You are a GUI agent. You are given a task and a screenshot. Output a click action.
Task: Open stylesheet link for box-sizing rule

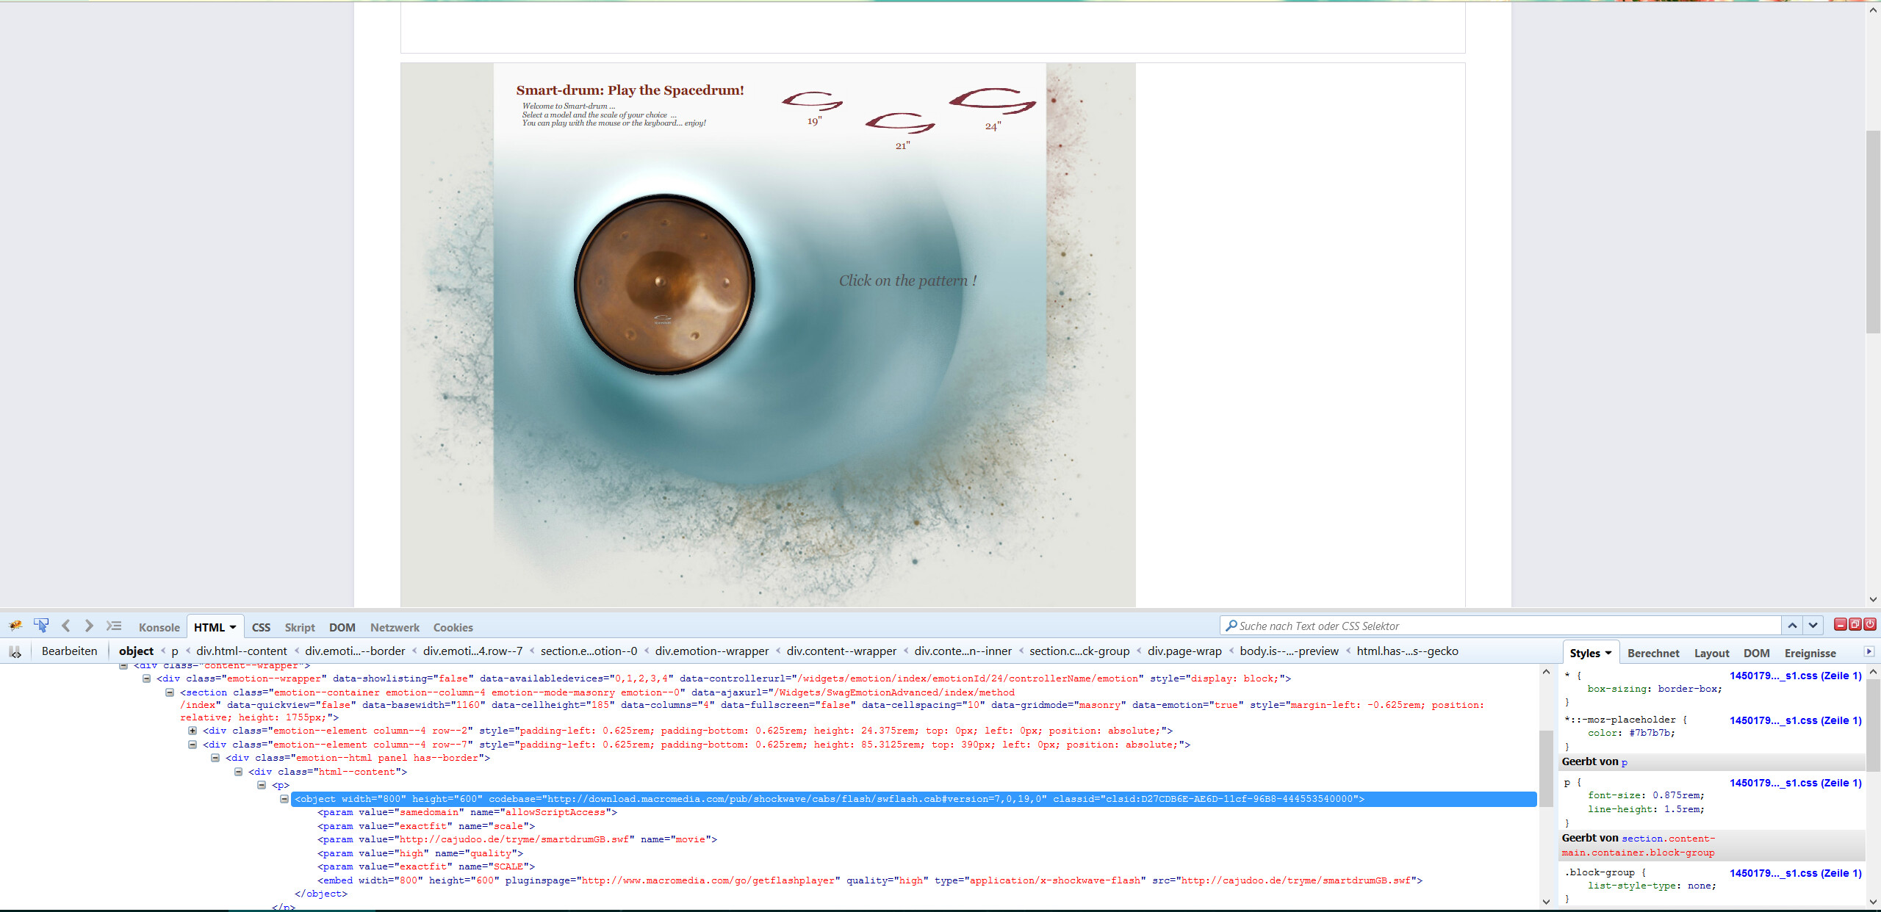point(1796,676)
